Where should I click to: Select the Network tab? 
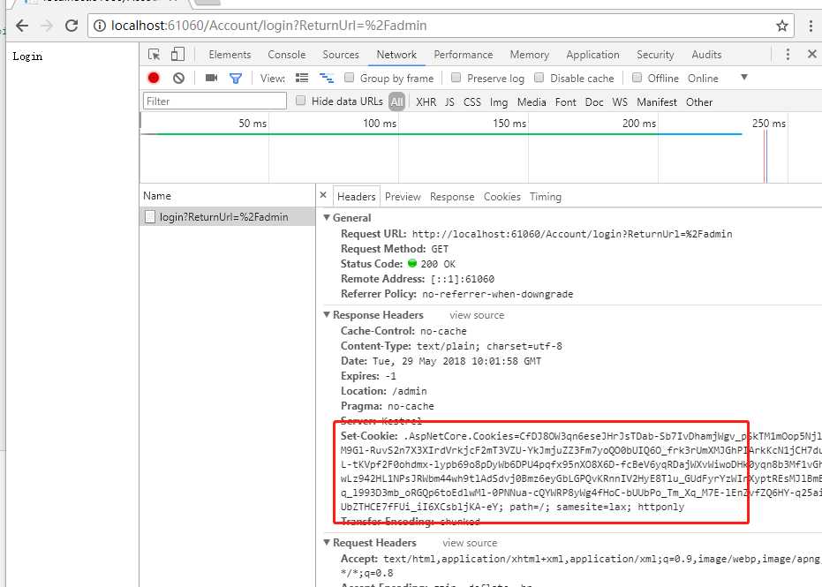coord(396,55)
